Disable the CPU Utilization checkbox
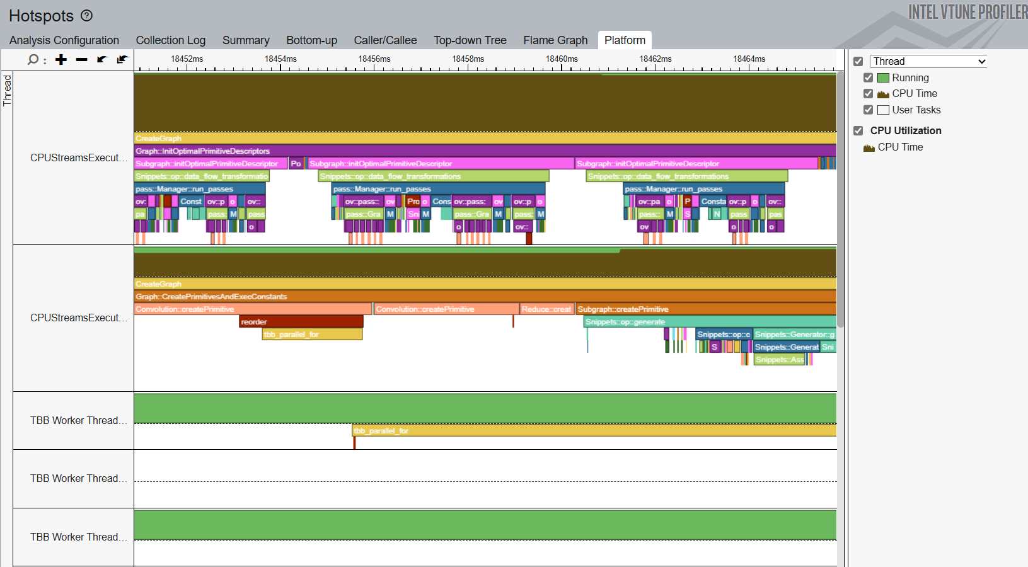 coord(858,130)
